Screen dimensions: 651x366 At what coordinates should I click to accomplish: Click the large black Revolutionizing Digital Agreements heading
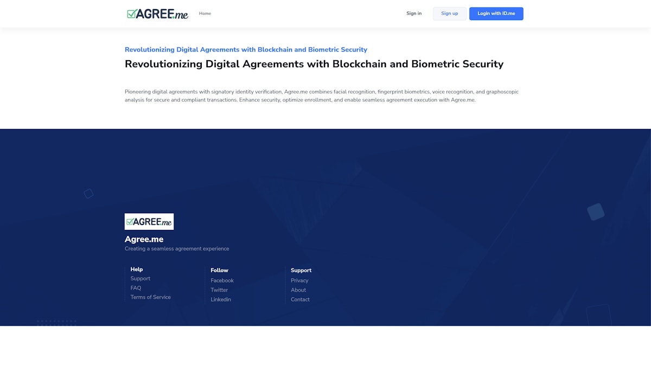(314, 64)
